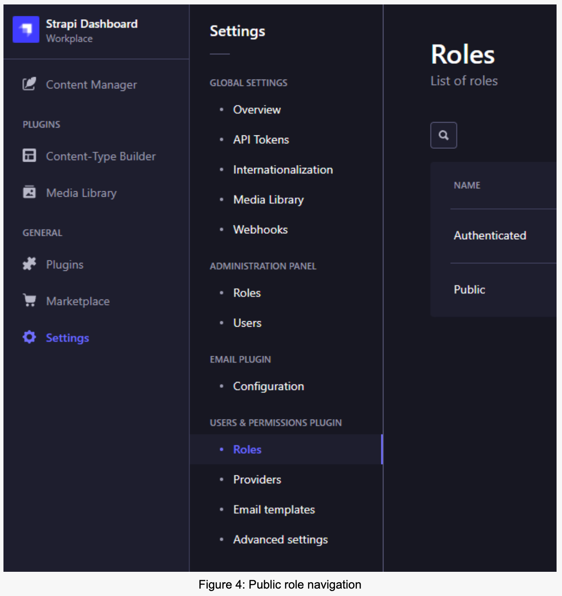This screenshot has width=562, height=596.
Task: Open Email Plugin Configuration
Action: click(x=268, y=386)
